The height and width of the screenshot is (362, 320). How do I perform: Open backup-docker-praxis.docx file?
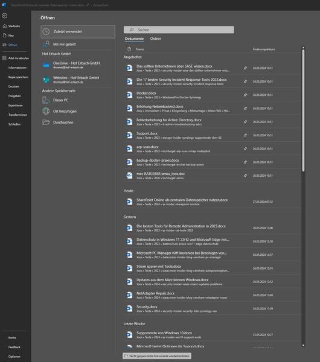click(212, 162)
